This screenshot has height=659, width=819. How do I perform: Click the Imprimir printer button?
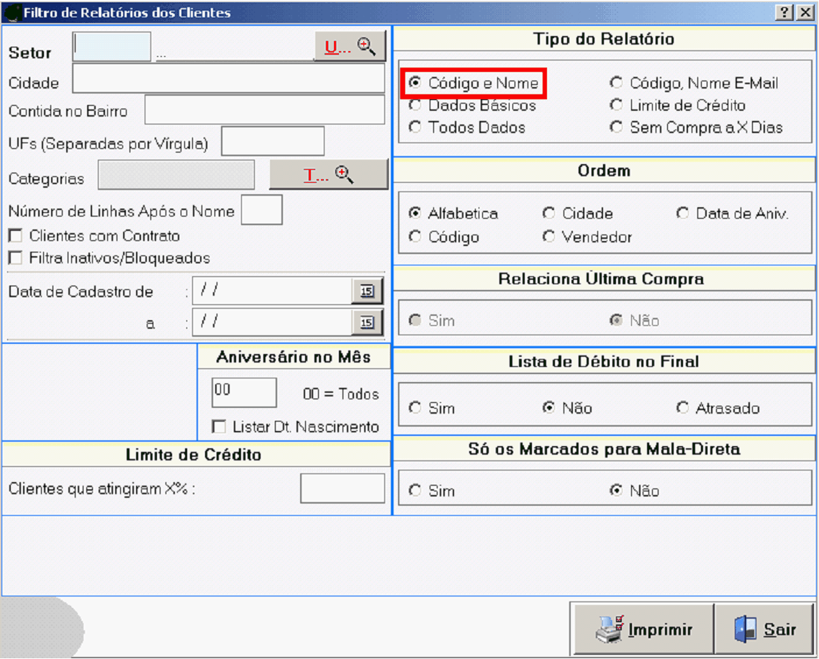643,630
